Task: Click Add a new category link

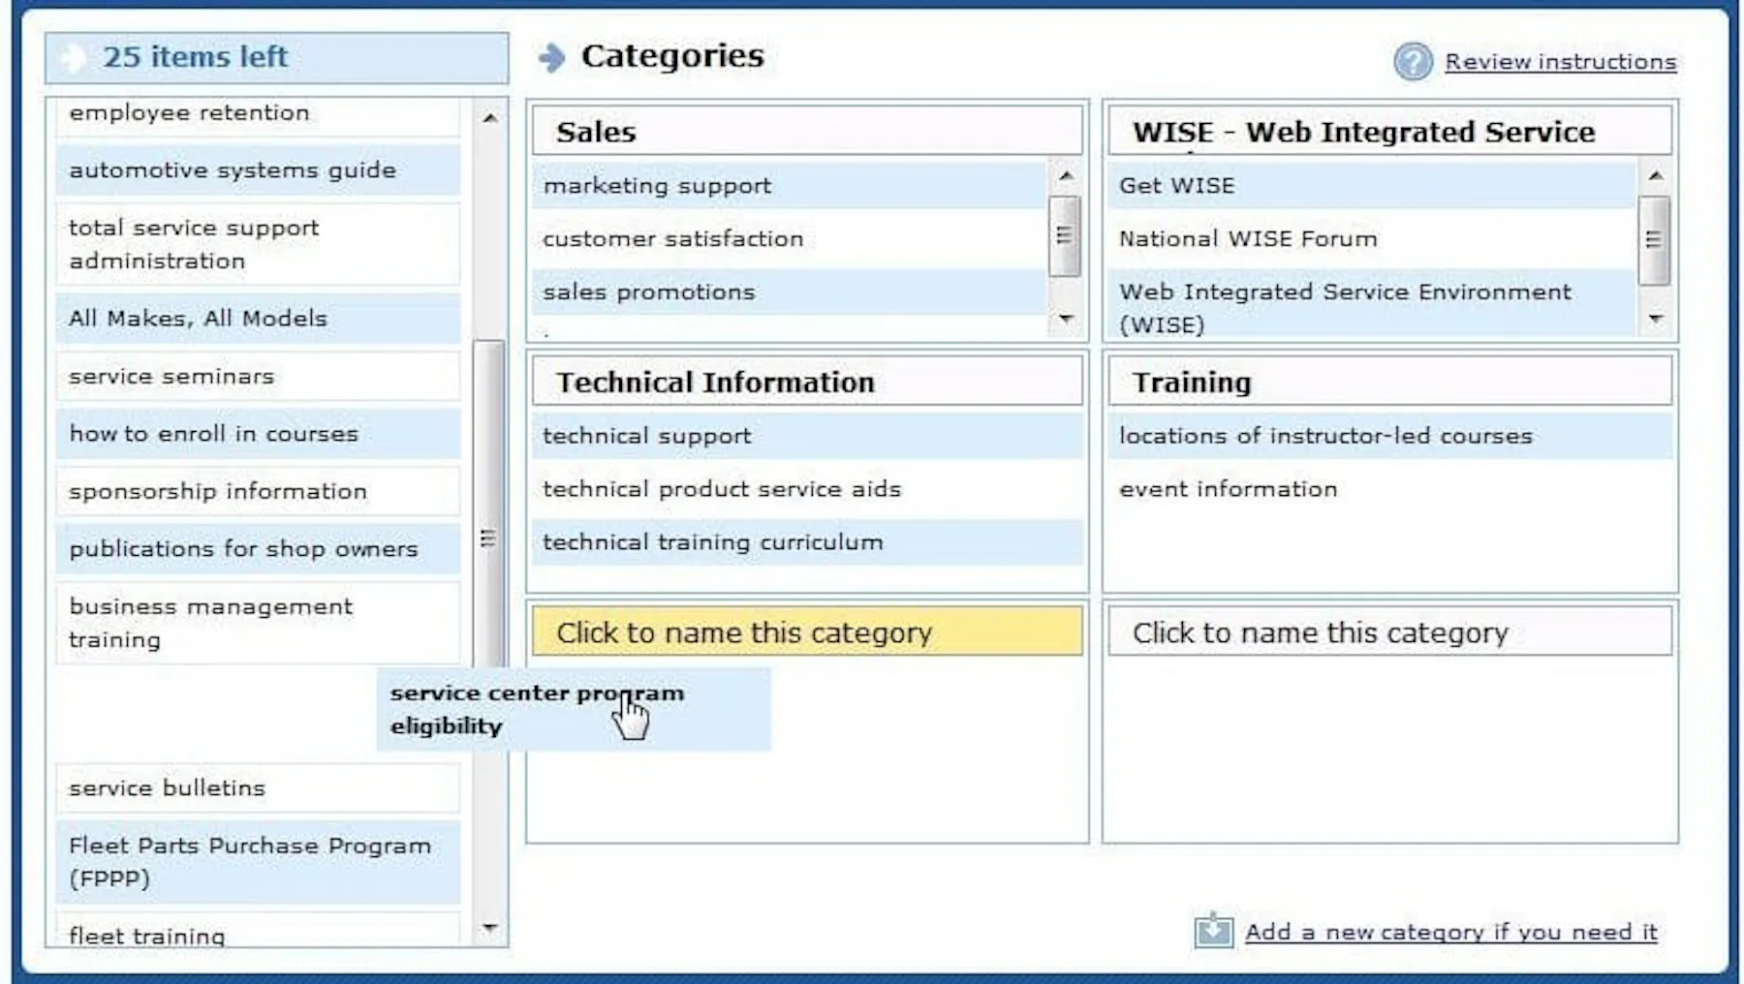Action: 1450,932
